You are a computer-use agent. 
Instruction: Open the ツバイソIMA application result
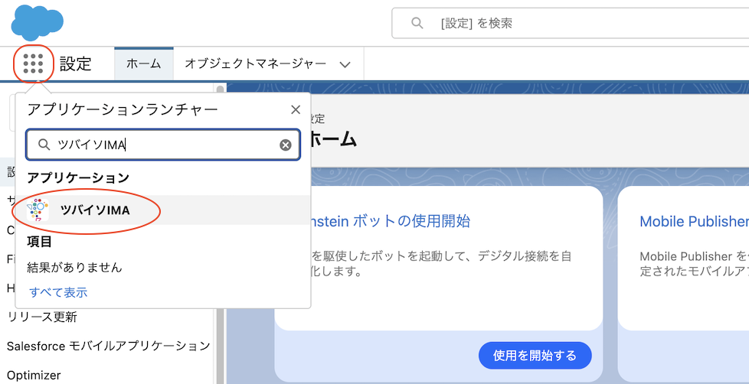click(x=163, y=210)
